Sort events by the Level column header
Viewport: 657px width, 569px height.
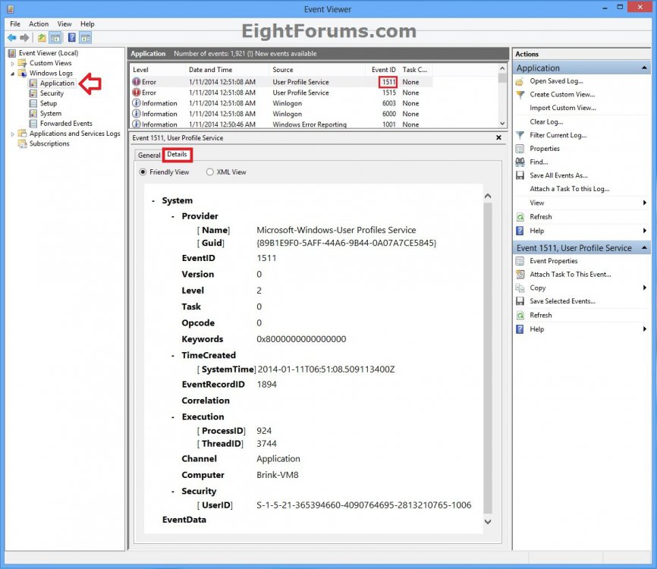pos(158,70)
